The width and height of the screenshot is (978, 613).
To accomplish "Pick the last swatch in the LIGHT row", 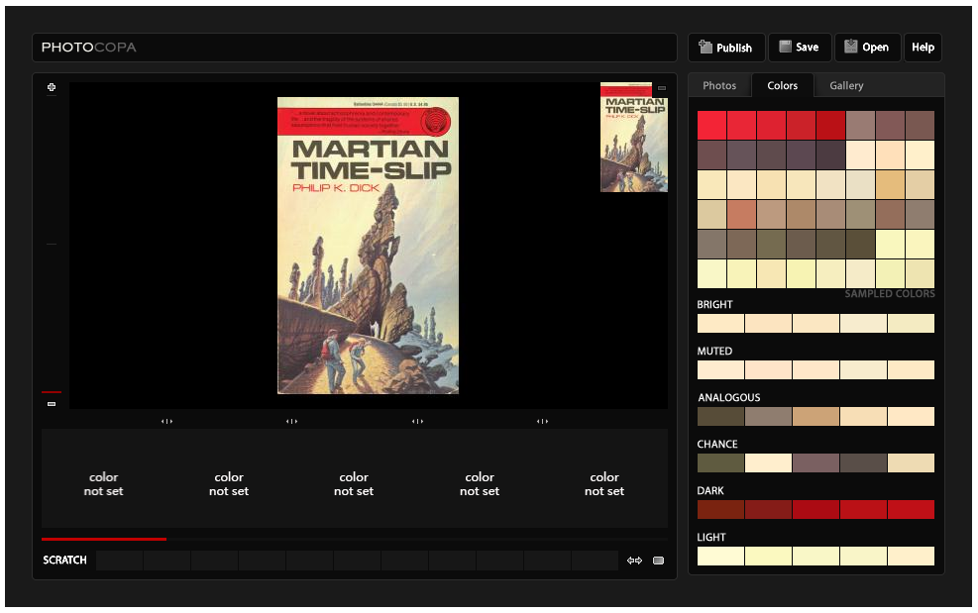I will (x=912, y=557).
